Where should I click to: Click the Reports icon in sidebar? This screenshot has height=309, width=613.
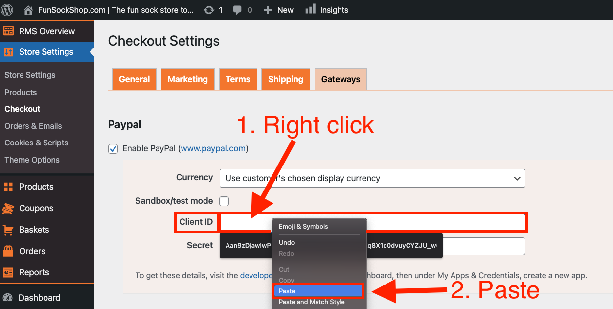coord(8,272)
